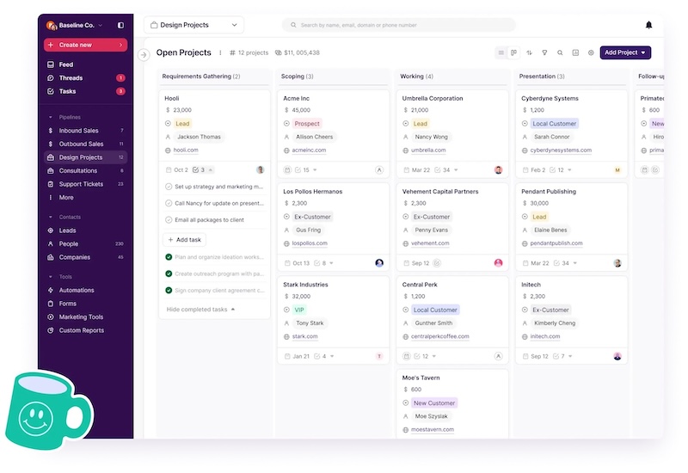Screen dimensions: 688x473
Task: Click the search input field at top
Action: pyautogui.click(x=400, y=26)
